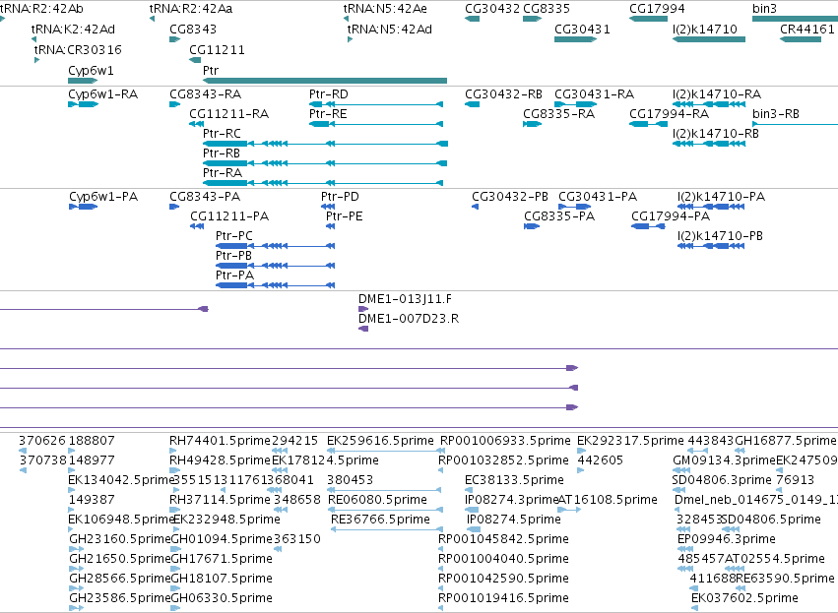Select the CG30431-RA transcript
Screen dimensions: 838x613
click(x=576, y=104)
